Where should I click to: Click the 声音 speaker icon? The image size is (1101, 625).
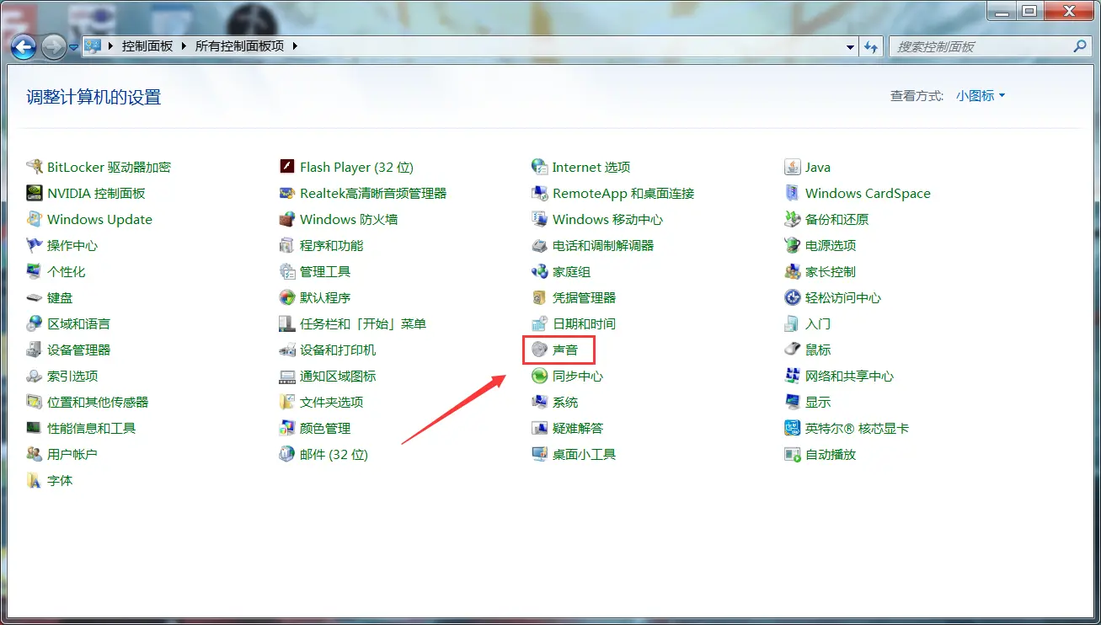coord(539,350)
